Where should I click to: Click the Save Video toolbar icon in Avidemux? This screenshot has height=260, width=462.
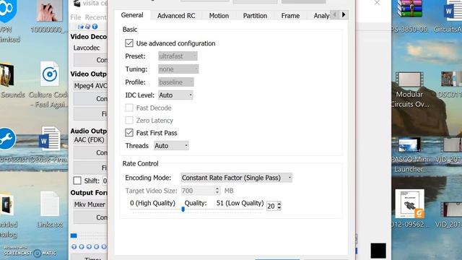pos(87,27)
